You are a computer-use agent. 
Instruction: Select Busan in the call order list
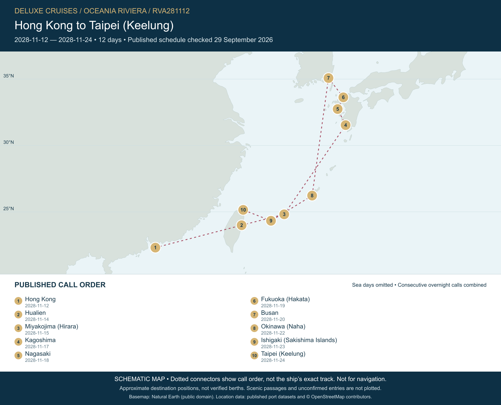click(270, 313)
